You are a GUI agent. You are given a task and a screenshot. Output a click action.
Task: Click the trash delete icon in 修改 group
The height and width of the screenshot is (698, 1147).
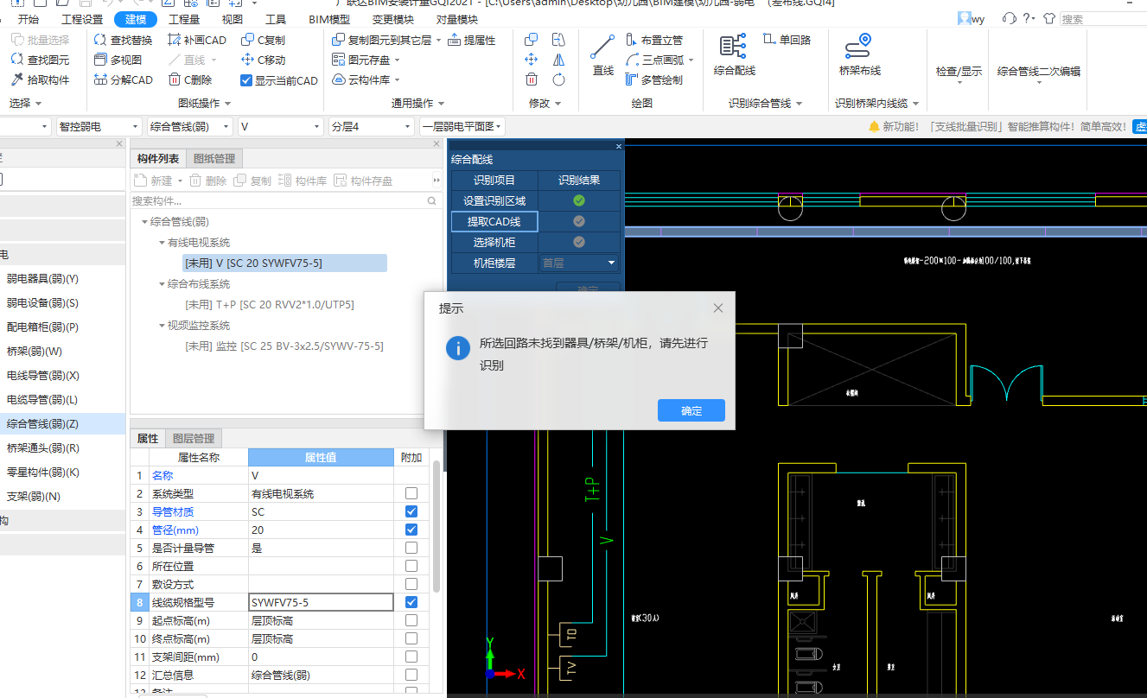[532, 79]
